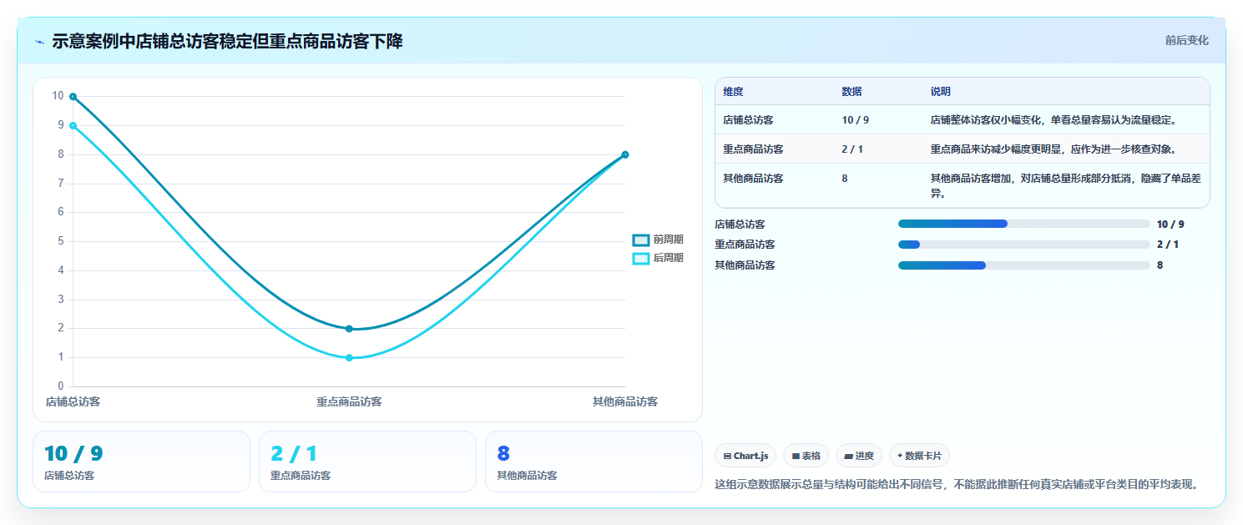Click the 其他商品访客 progress row label
The width and height of the screenshot is (1243, 525).
[x=745, y=265]
